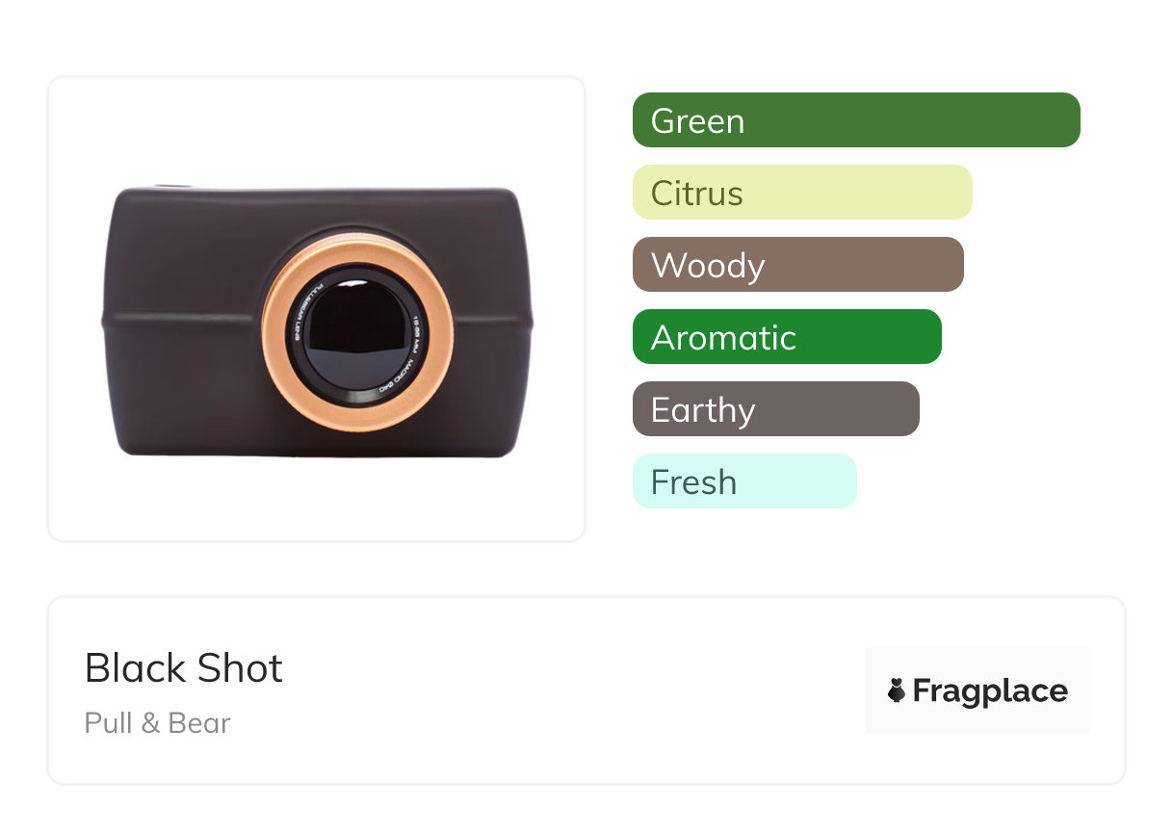Click the bright reflection inside the lens
Screen dimensions: 1173x832
pyautogui.click(x=352, y=284)
